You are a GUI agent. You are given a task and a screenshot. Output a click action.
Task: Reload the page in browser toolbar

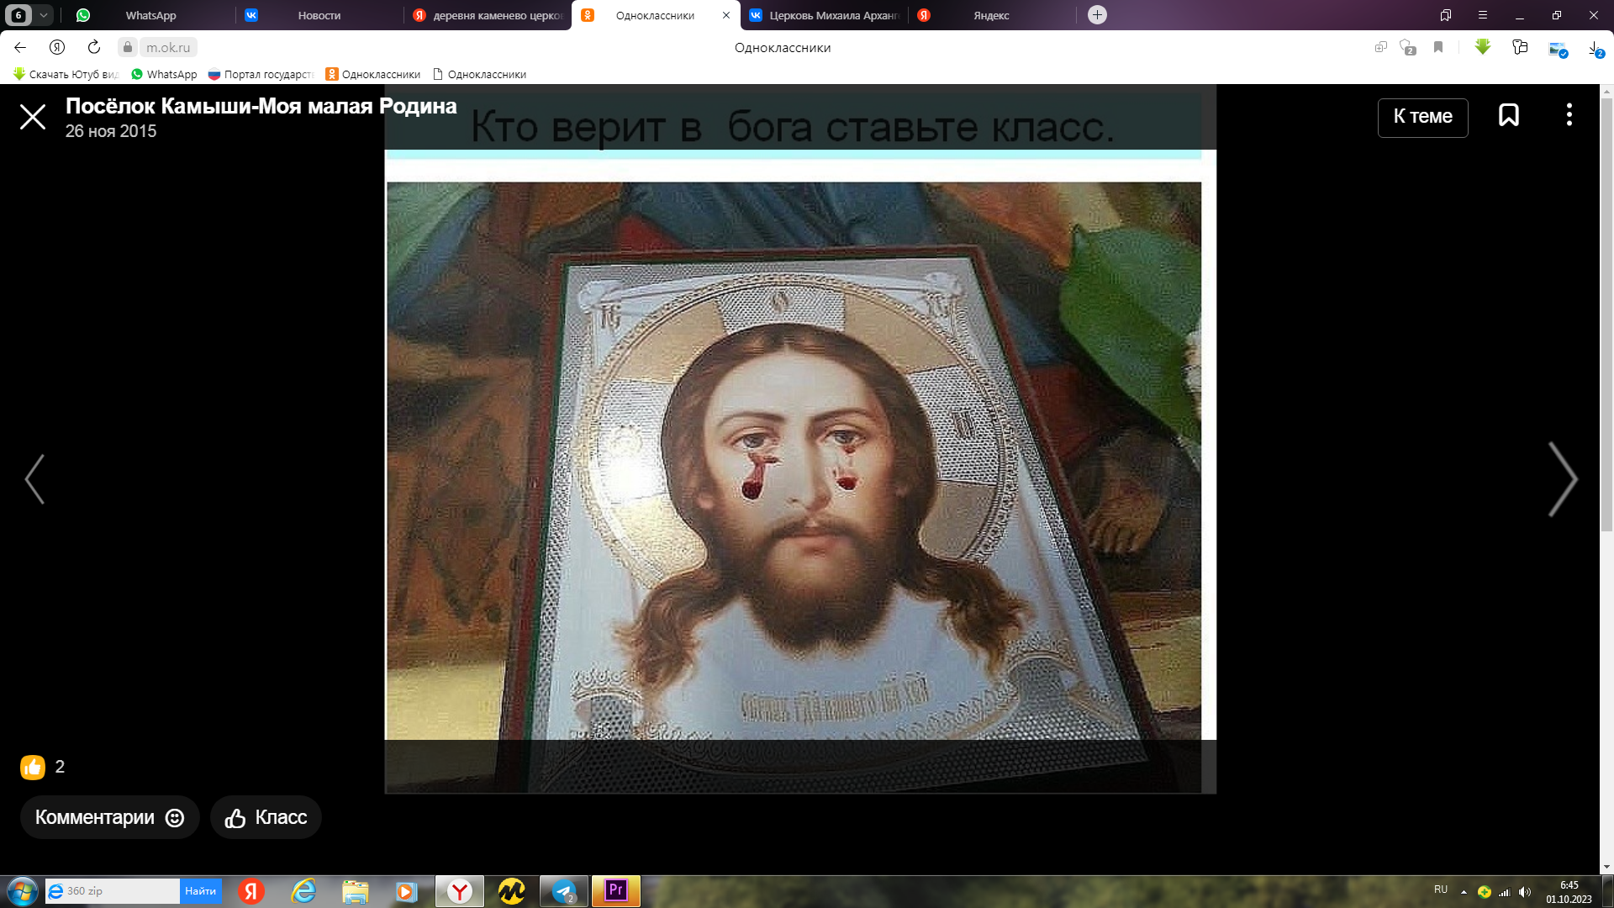coord(94,47)
